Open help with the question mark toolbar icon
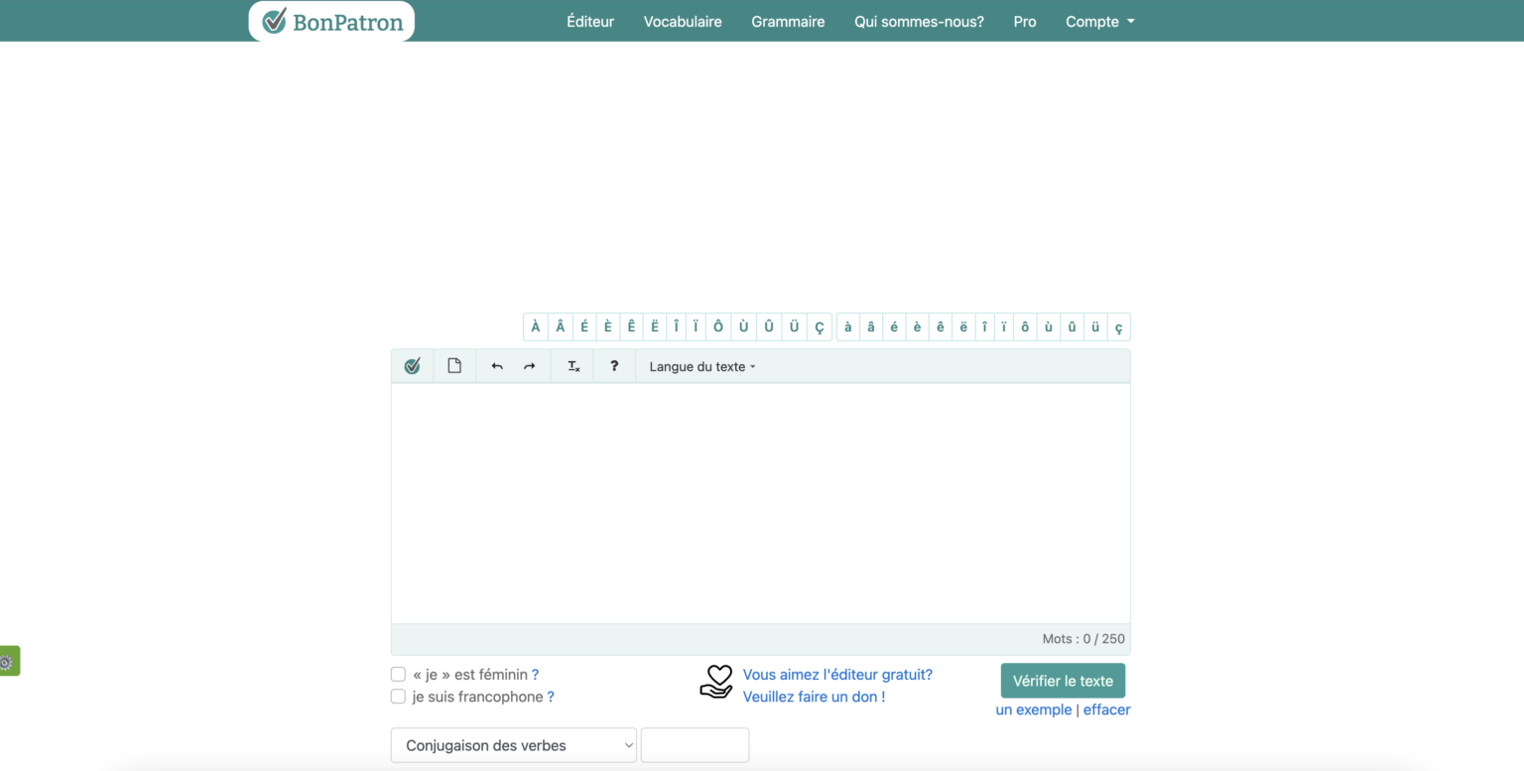The image size is (1524, 771). tap(614, 366)
